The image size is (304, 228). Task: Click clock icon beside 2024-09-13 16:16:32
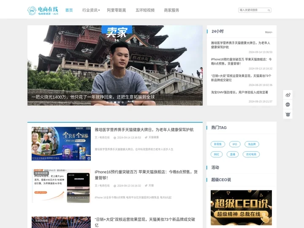click(115, 186)
